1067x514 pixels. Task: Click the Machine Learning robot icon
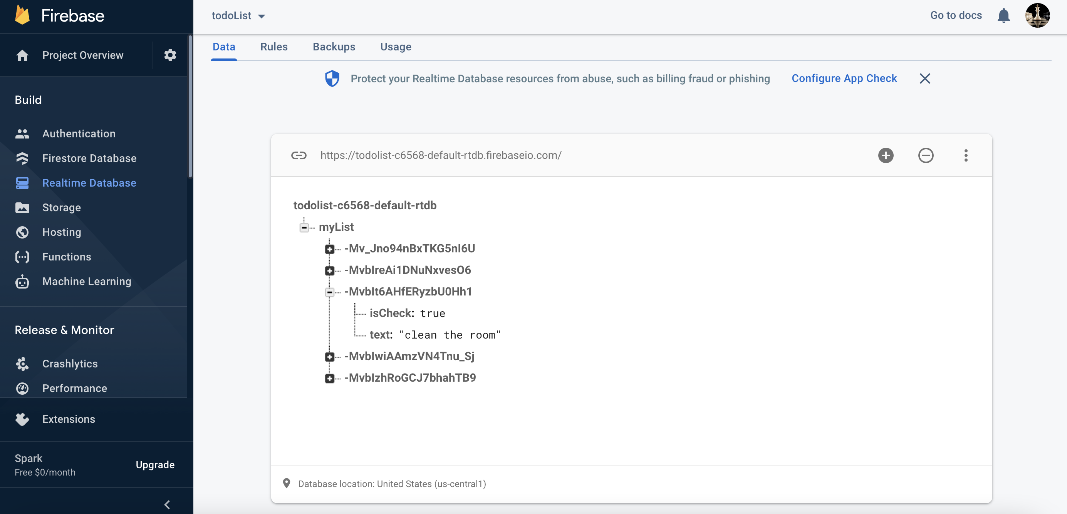coord(22,281)
